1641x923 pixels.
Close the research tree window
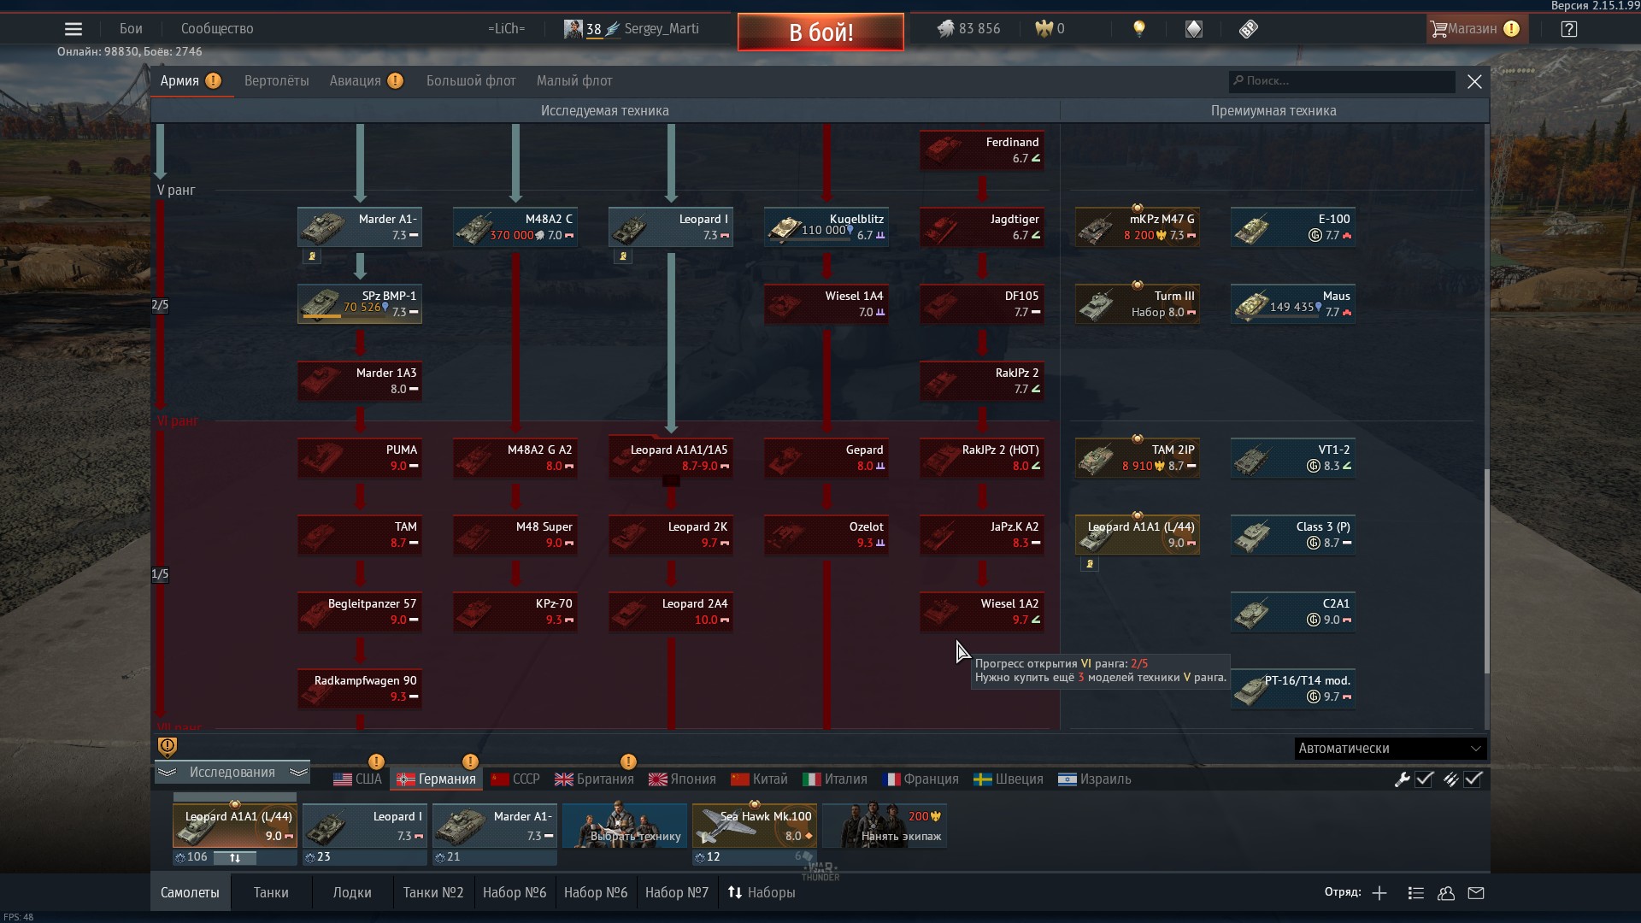(x=1474, y=82)
